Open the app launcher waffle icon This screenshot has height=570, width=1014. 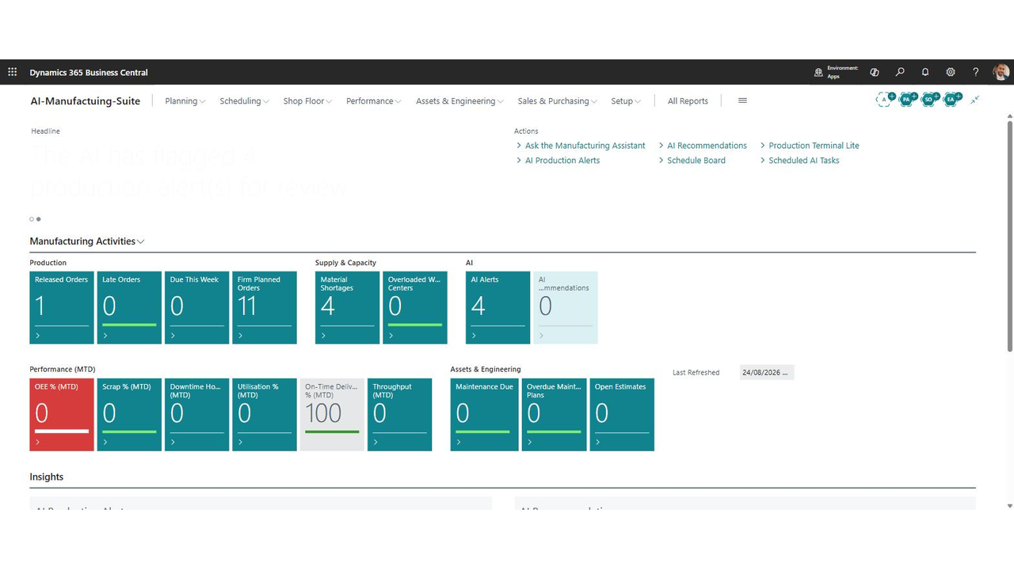coord(13,72)
